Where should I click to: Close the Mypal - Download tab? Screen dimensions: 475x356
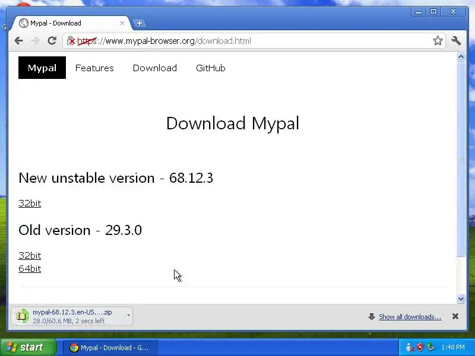122,23
